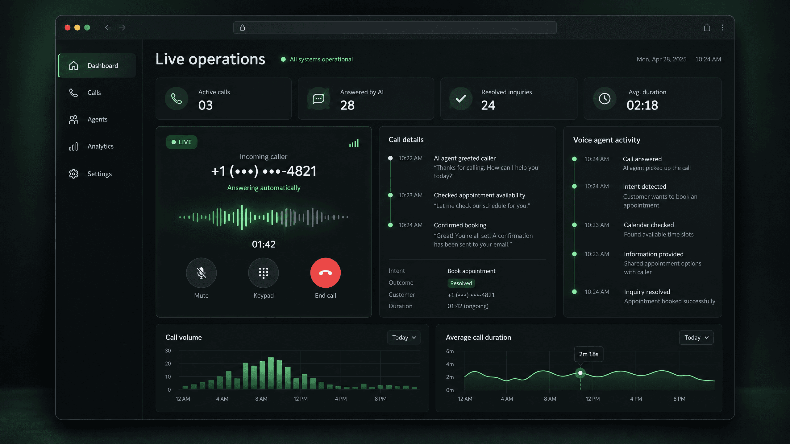Click the caller number +1 (•••) •••-4821 heading

click(x=264, y=171)
